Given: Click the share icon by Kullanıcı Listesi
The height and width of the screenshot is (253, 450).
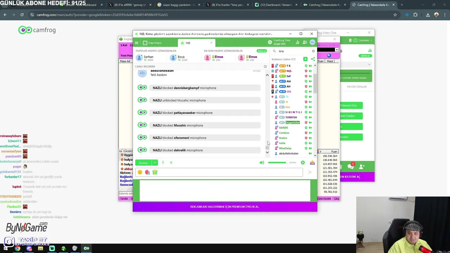Looking at the screenshot, I should (x=313, y=59).
